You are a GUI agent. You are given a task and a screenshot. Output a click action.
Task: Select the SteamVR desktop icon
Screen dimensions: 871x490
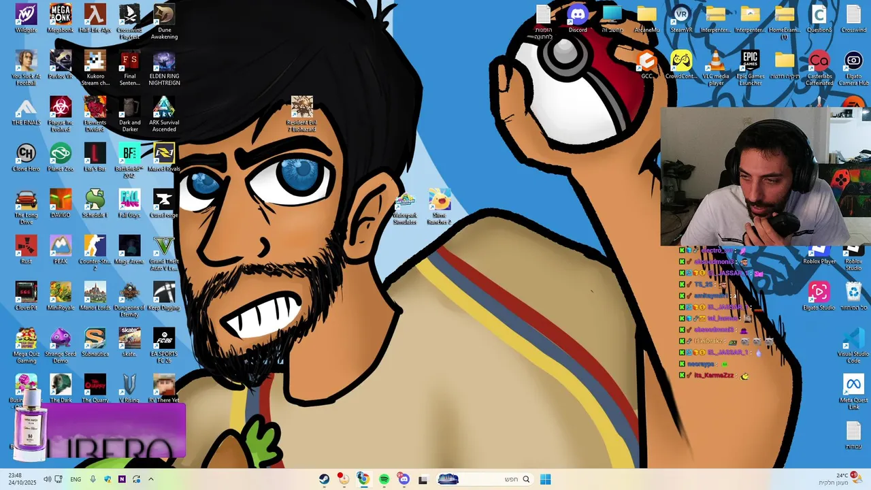[681, 18]
